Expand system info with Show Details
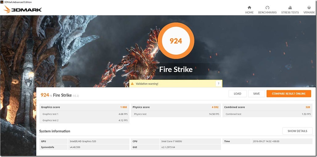The height and width of the screenshot is (157, 317). tap(297, 131)
